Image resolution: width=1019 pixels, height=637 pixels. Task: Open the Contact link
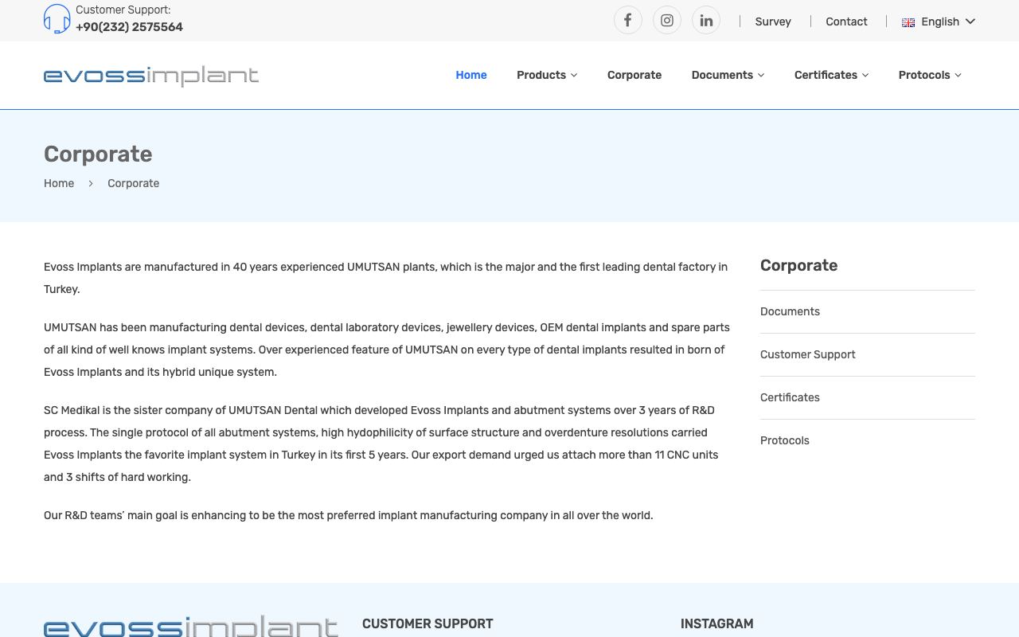pyautogui.click(x=846, y=21)
